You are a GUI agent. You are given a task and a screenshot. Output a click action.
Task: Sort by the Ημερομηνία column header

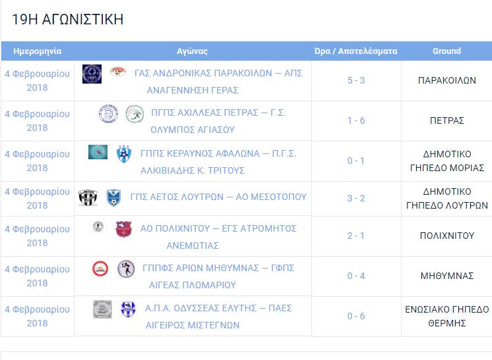coord(38,51)
